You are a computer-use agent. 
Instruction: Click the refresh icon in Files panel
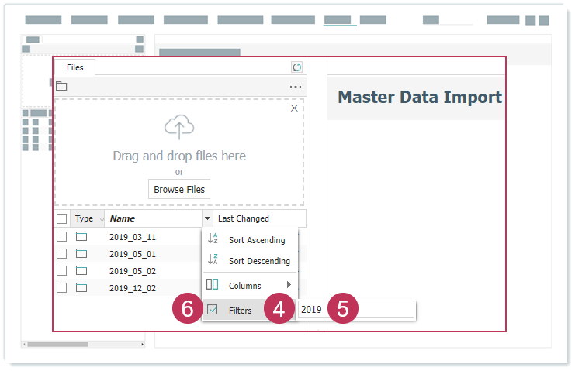[296, 68]
